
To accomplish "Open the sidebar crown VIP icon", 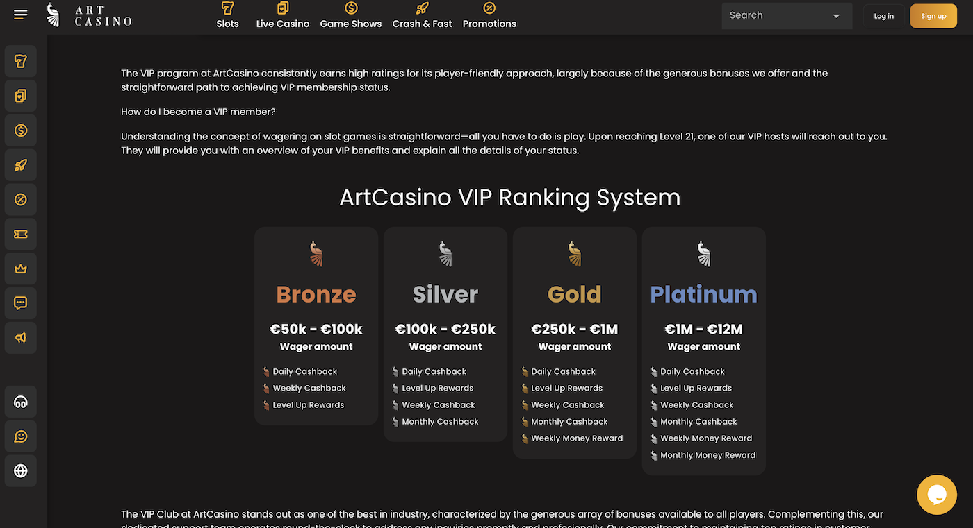I will coord(21,269).
